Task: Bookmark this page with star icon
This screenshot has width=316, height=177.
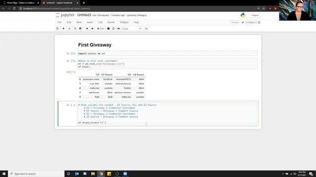Action: point(264,9)
